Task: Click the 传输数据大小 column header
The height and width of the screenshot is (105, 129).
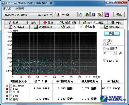Action: tap(19, 81)
